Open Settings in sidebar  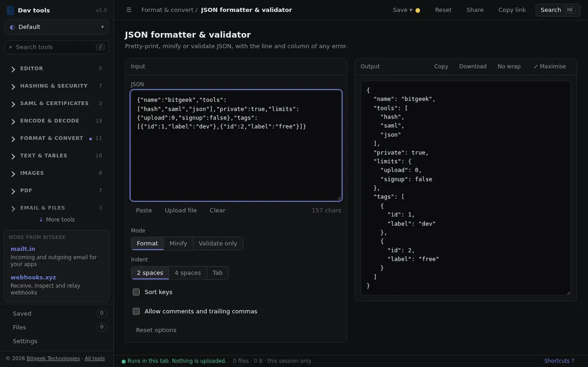(x=57, y=341)
